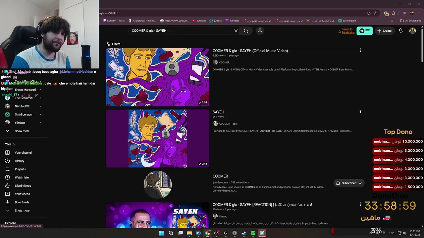The image size is (424, 238).
Task: Open the Settings gear app on the taskbar
Action: pyautogui.click(x=235, y=233)
